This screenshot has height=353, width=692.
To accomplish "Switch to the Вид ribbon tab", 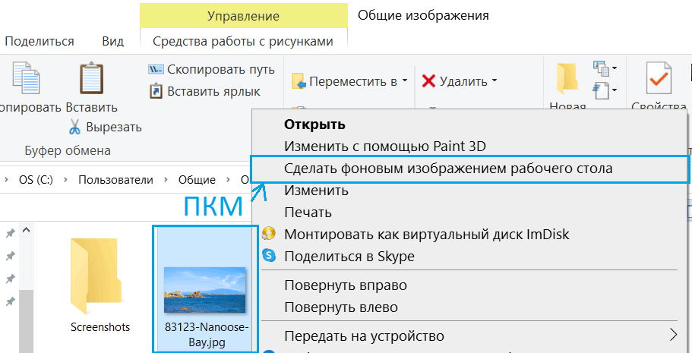I will [x=113, y=41].
